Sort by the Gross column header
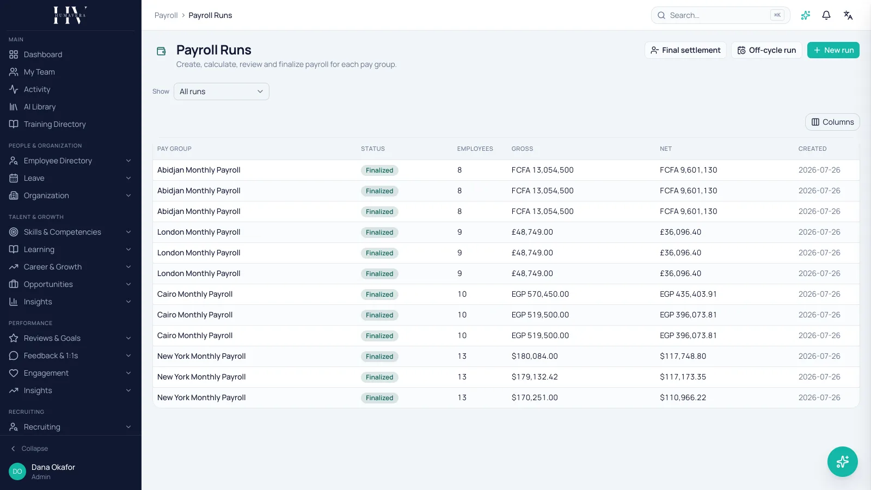Screen dimensions: 871x490 pos(522,149)
